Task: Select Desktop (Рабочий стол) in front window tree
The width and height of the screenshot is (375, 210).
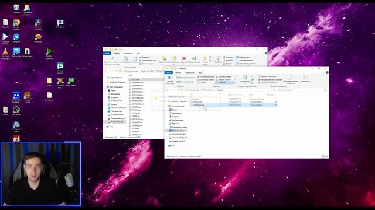Action: [178, 131]
